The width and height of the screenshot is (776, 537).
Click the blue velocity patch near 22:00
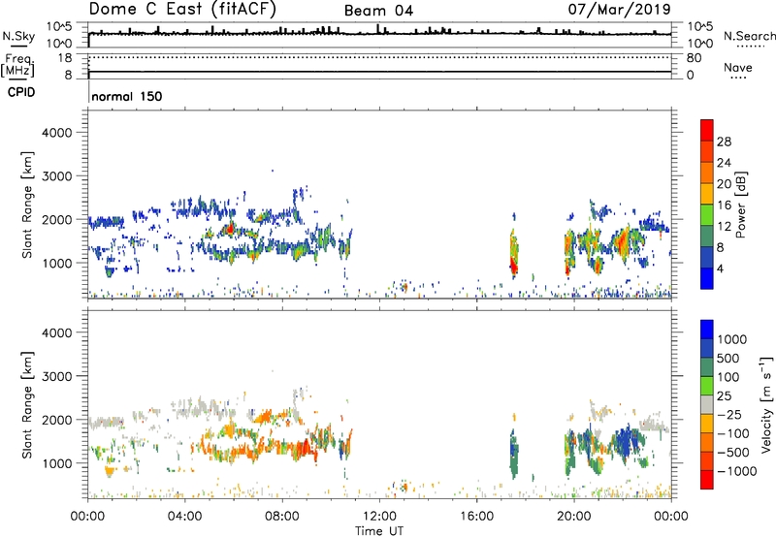click(626, 442)
